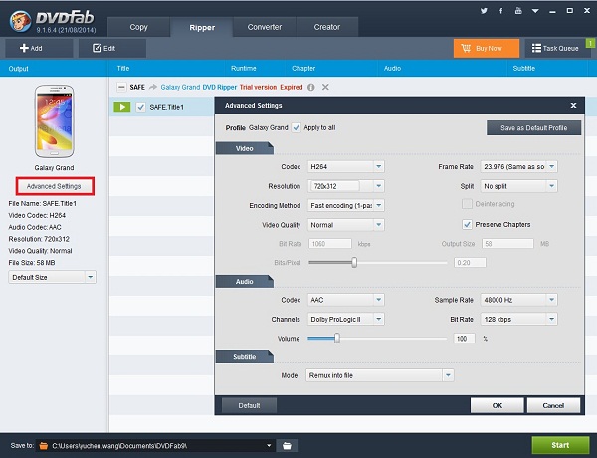Open Advanced Settings under Galaxy Grand
597x458 pixels.
55,186
